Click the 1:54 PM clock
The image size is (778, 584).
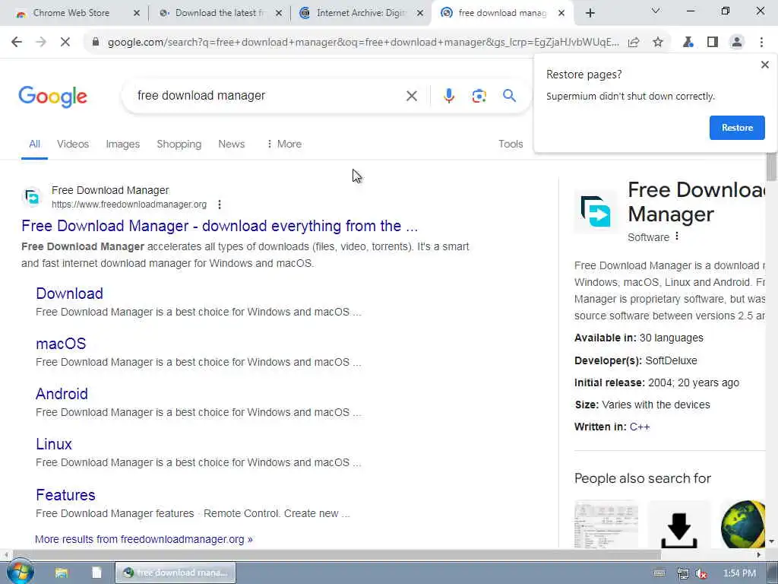click(x=739, y=573)
